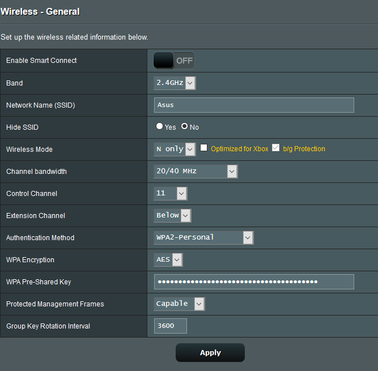Open the Wireless Mode dropdown

click(x=175, y=149)
